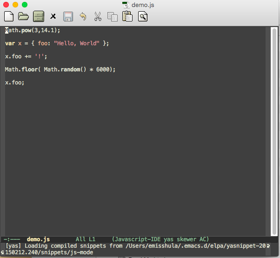Click the AC minor mode indicator

click(x=203, y=239)
